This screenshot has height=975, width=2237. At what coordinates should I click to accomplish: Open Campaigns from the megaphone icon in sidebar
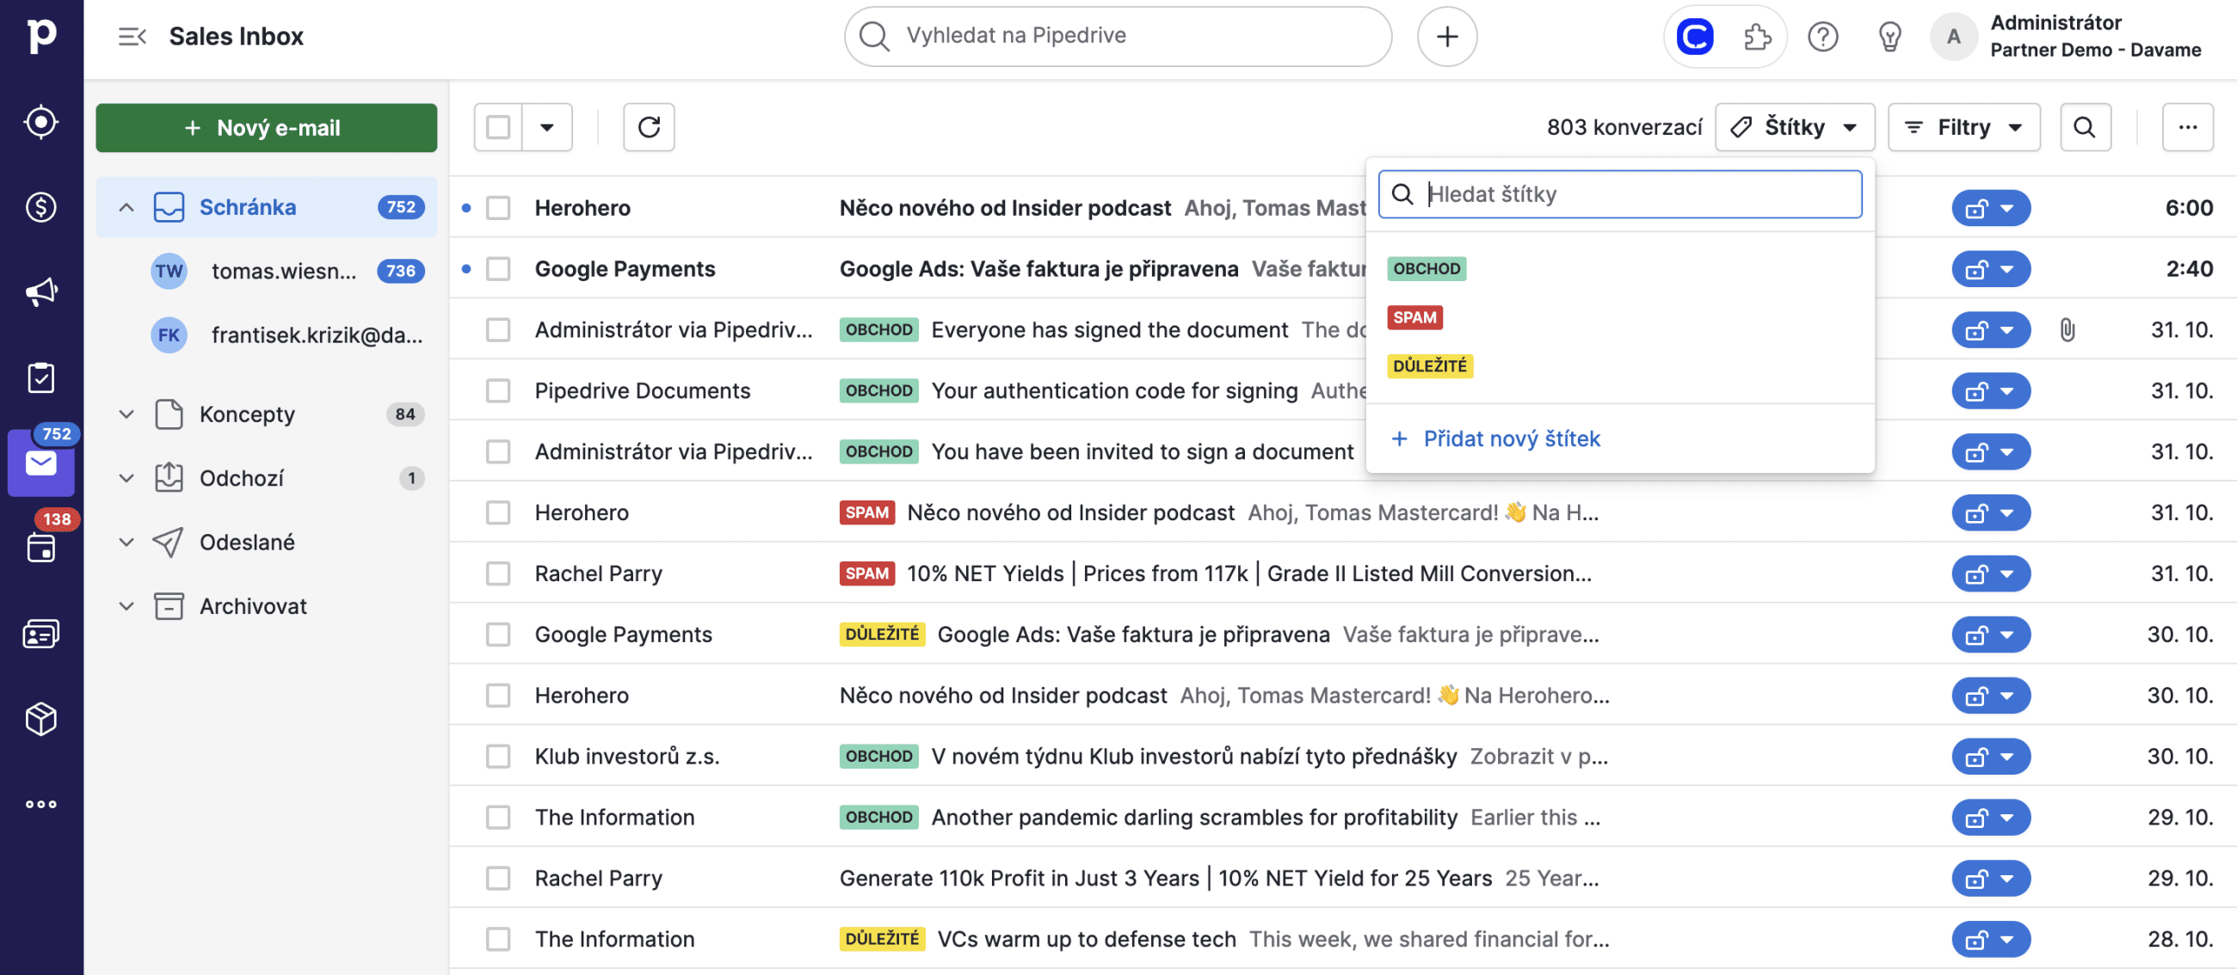point(40,292)
